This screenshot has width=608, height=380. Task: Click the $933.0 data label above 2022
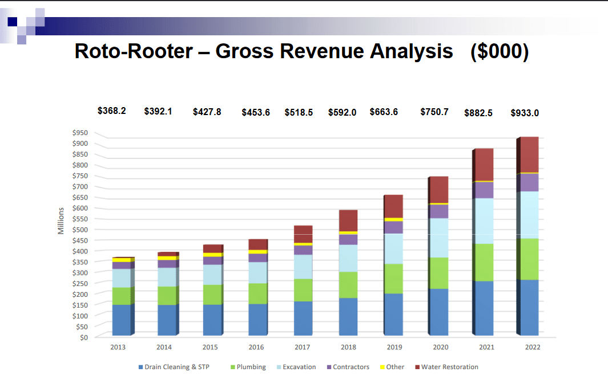[525, 113]
